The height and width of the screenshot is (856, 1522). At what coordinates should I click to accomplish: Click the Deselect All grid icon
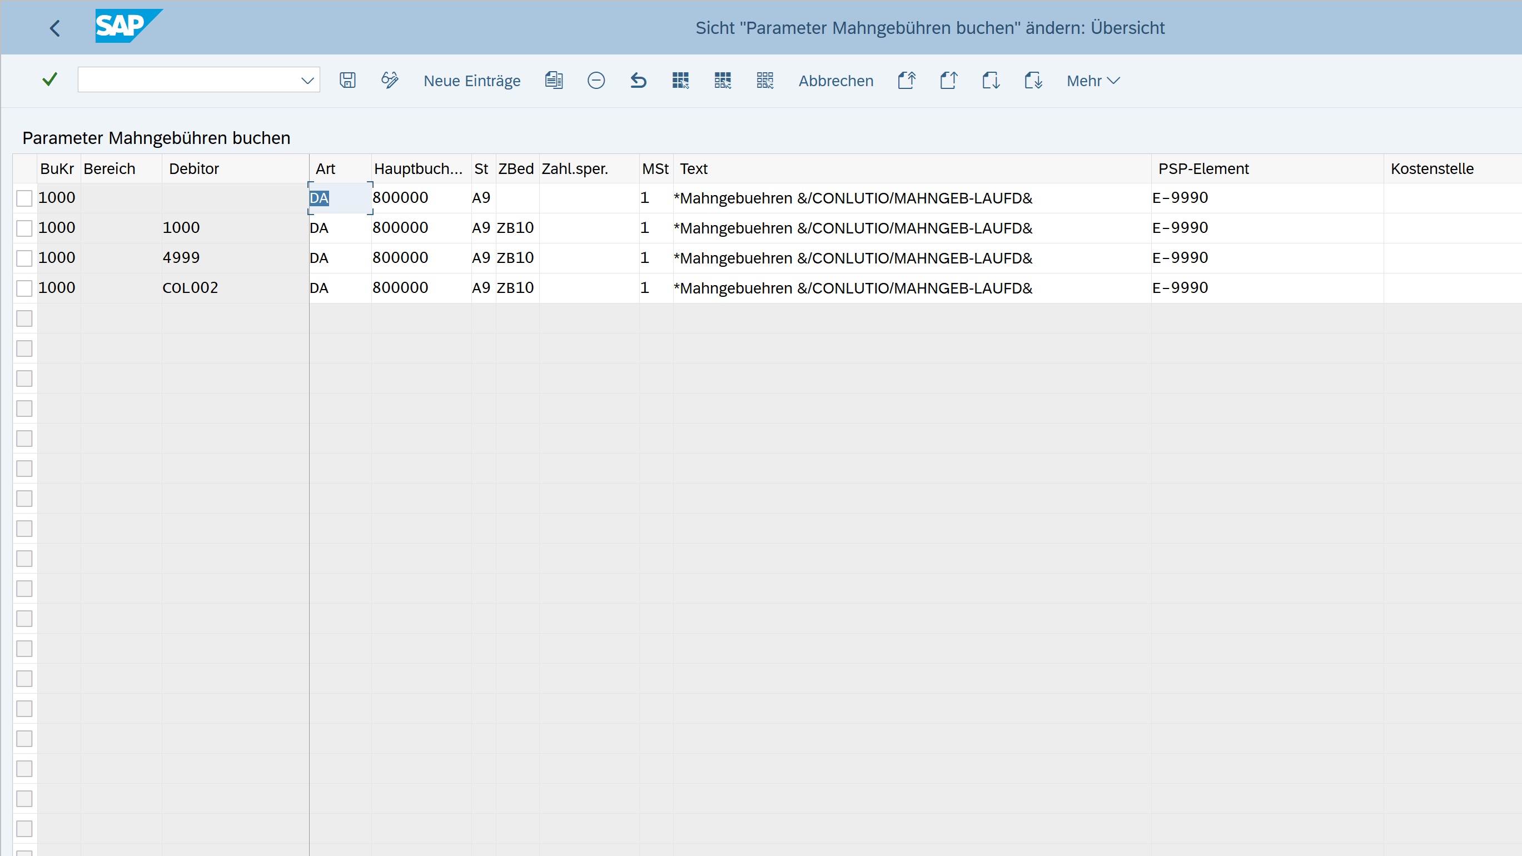pos(764,81)
